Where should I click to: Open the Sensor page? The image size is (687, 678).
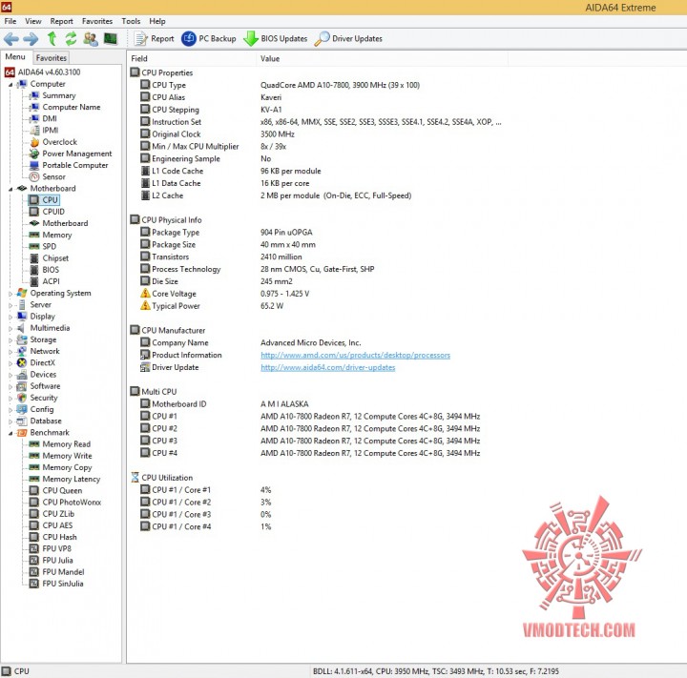click(53, 176)
